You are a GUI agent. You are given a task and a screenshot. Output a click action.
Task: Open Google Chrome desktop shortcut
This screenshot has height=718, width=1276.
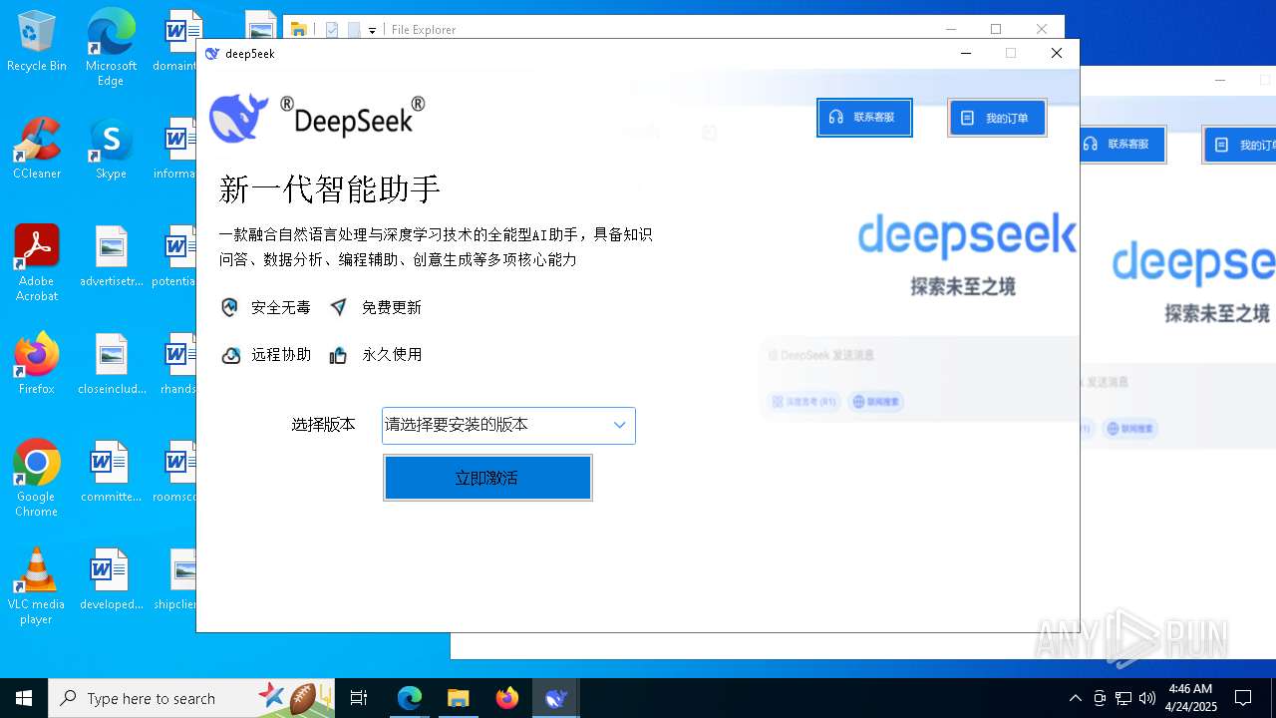coord(37,479)
